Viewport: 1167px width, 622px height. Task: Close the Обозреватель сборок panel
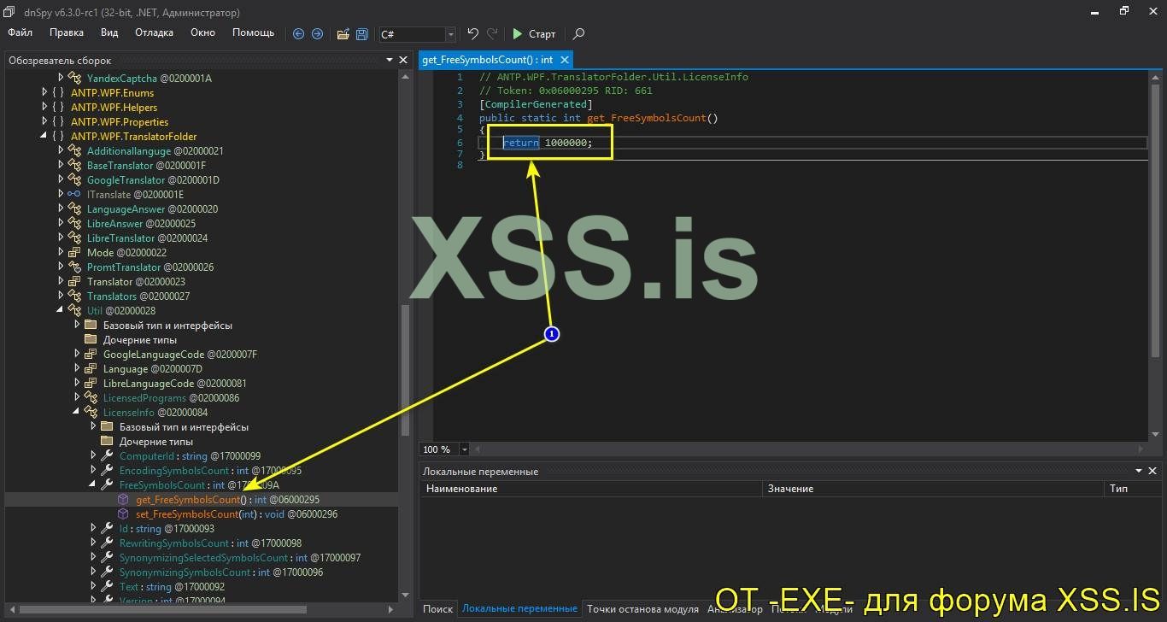click(403, 60)
